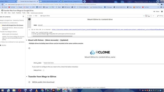Open the Maps bookmark

tap(129, 7)
